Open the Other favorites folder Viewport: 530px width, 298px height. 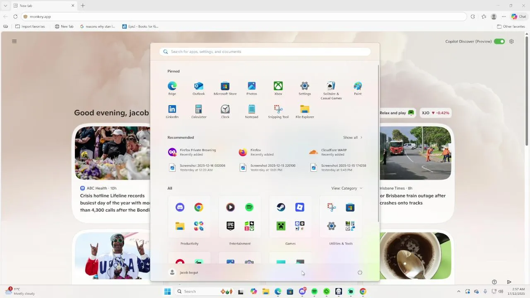pos(511,26)
